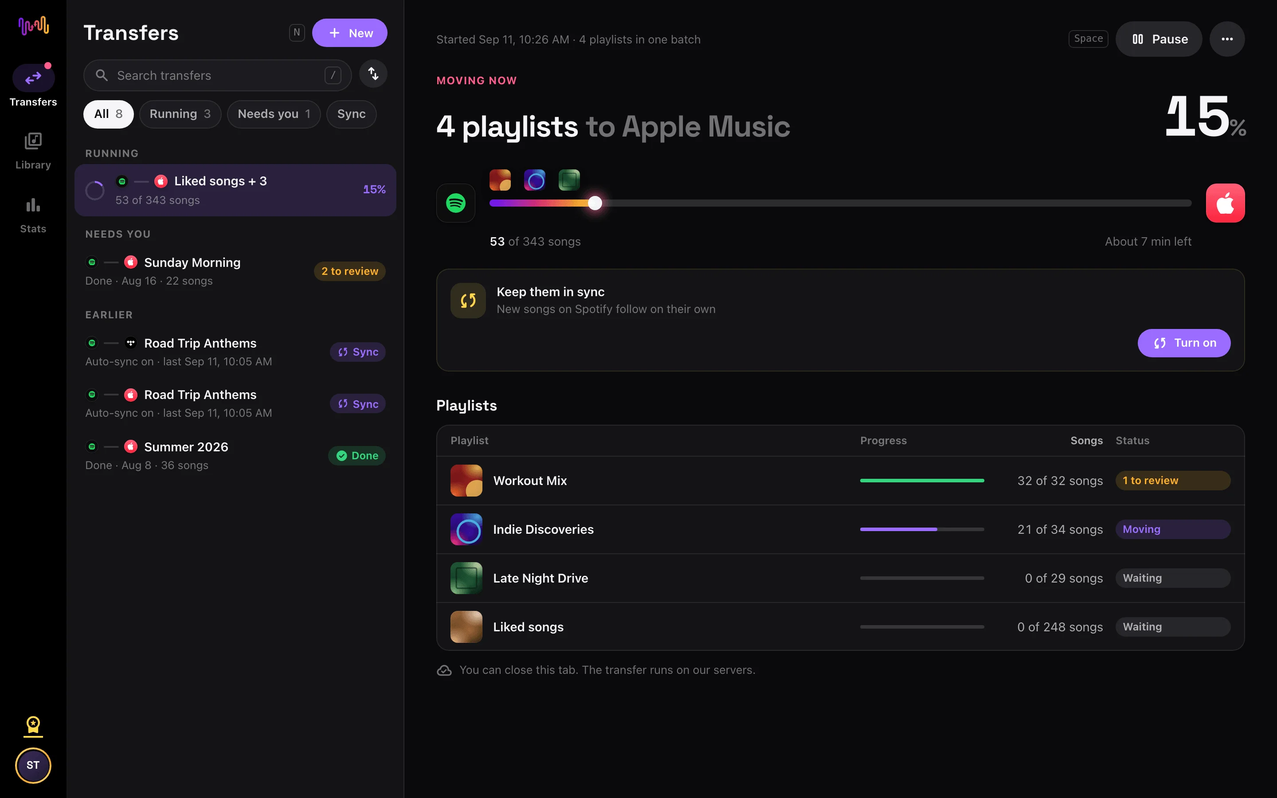Turn on Keep them in sync
This screenshot has width=1277, height=798.
[x=1184, y=343]
